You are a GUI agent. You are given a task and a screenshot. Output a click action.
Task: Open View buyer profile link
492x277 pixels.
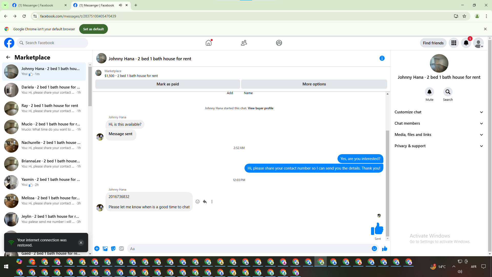(261, 108)
